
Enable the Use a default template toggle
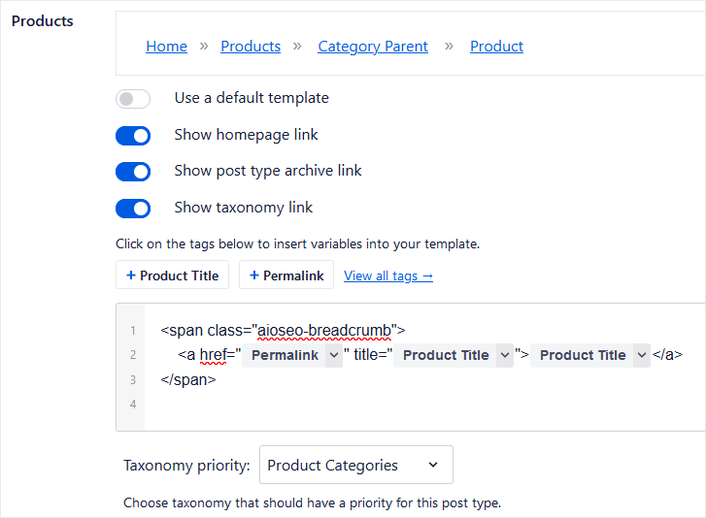click(x=133, y=99)
